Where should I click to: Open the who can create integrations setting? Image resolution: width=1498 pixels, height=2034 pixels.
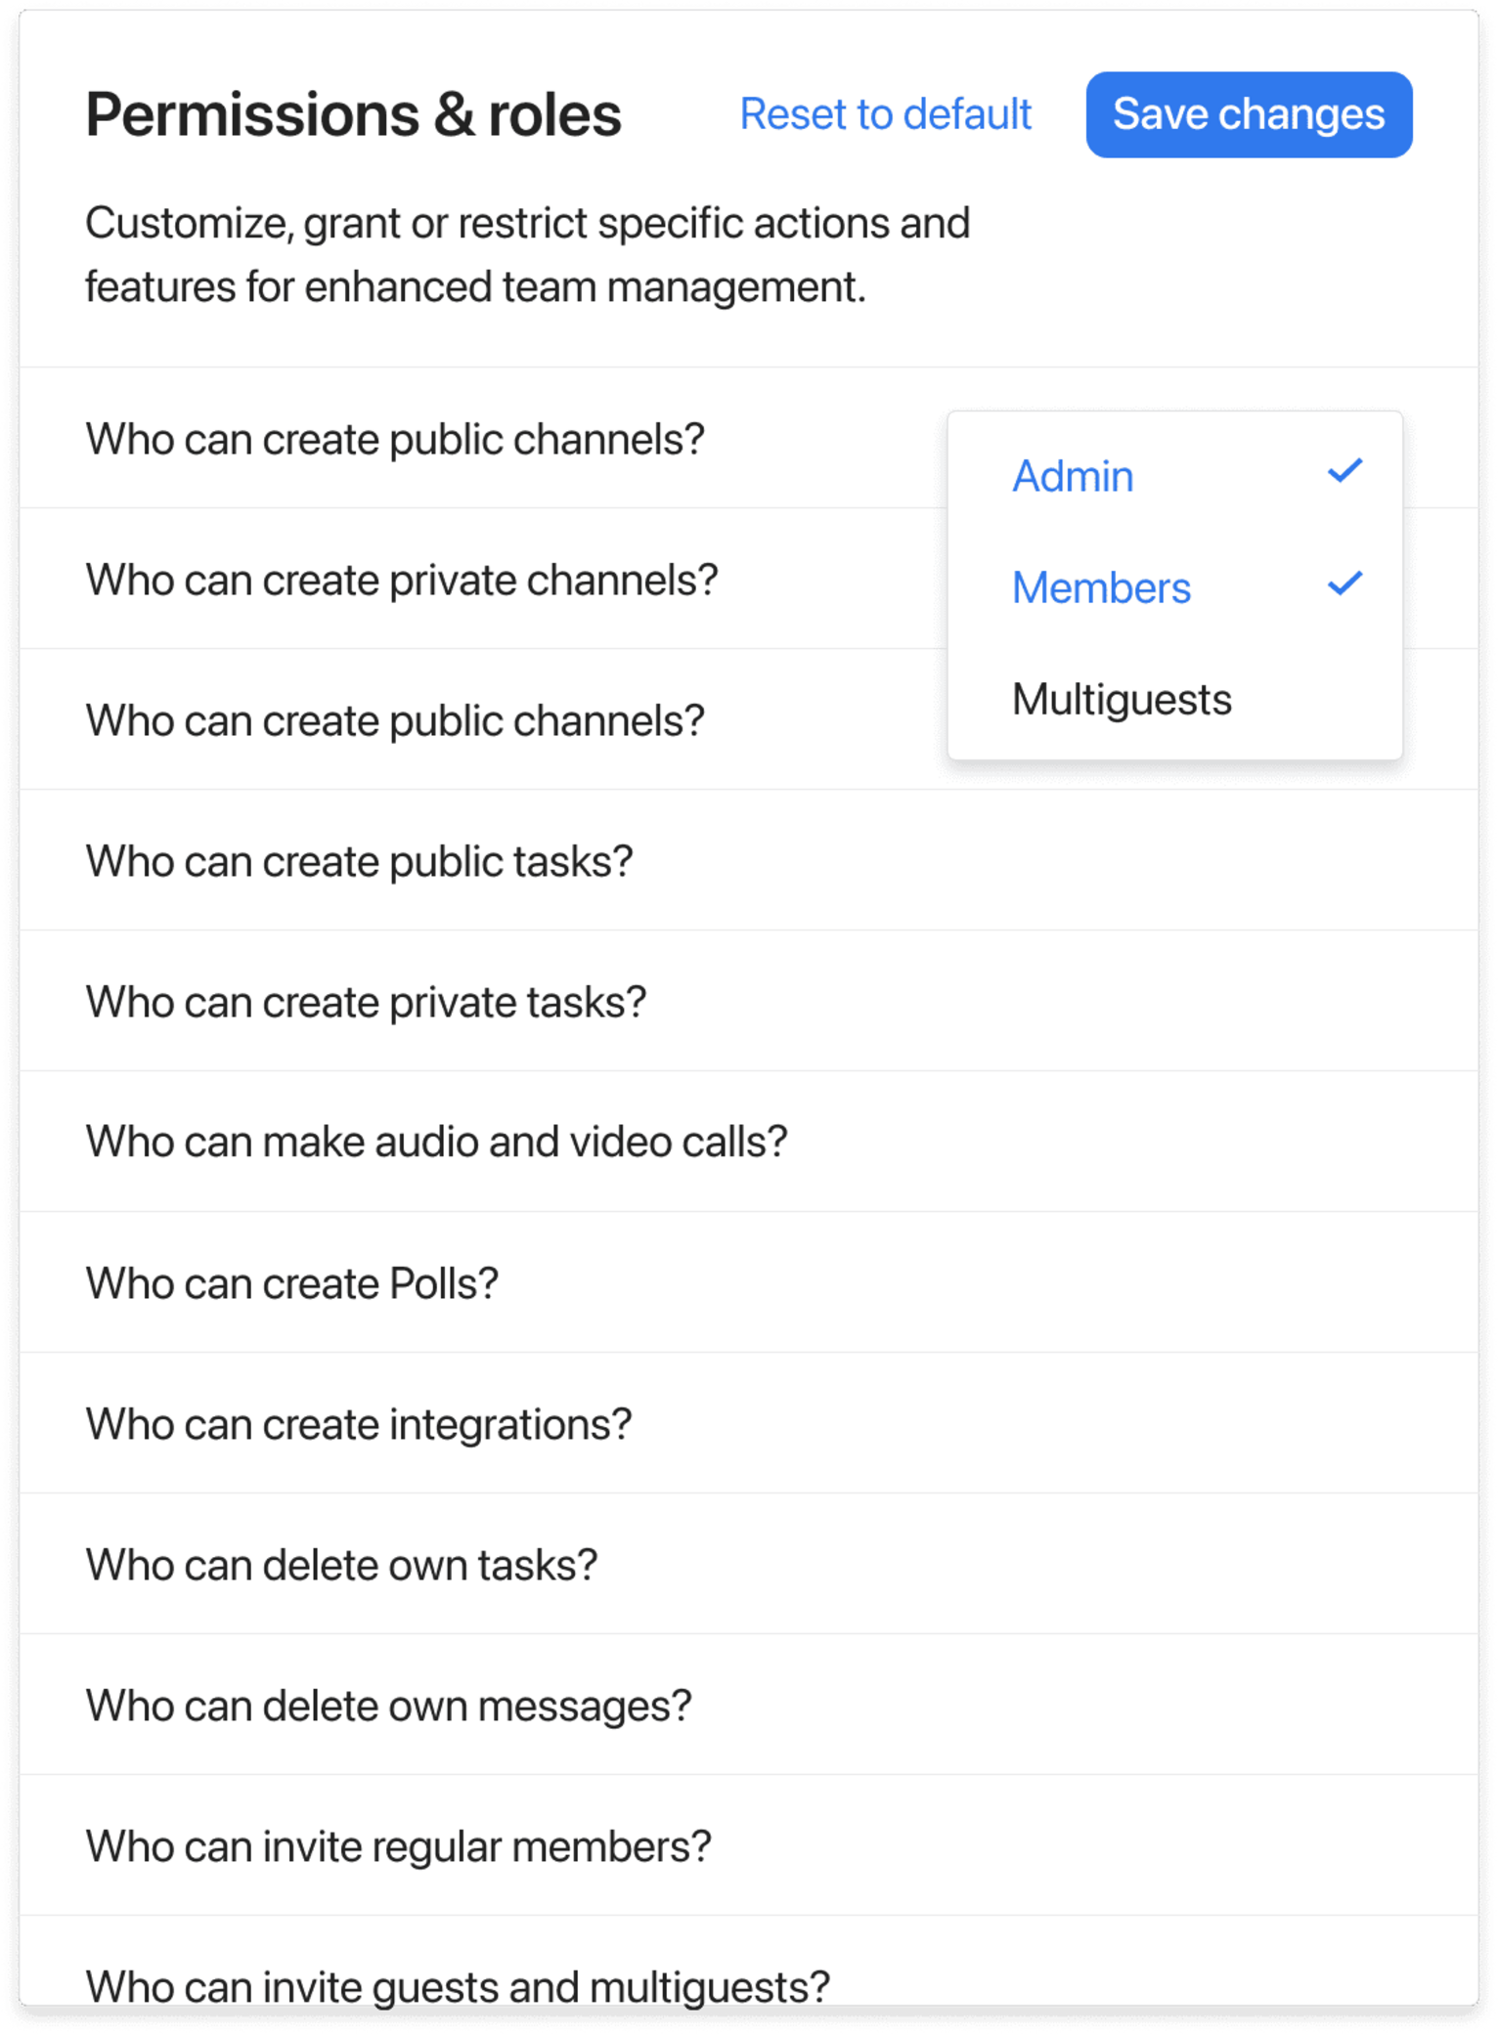click(x=359, y=1423)
